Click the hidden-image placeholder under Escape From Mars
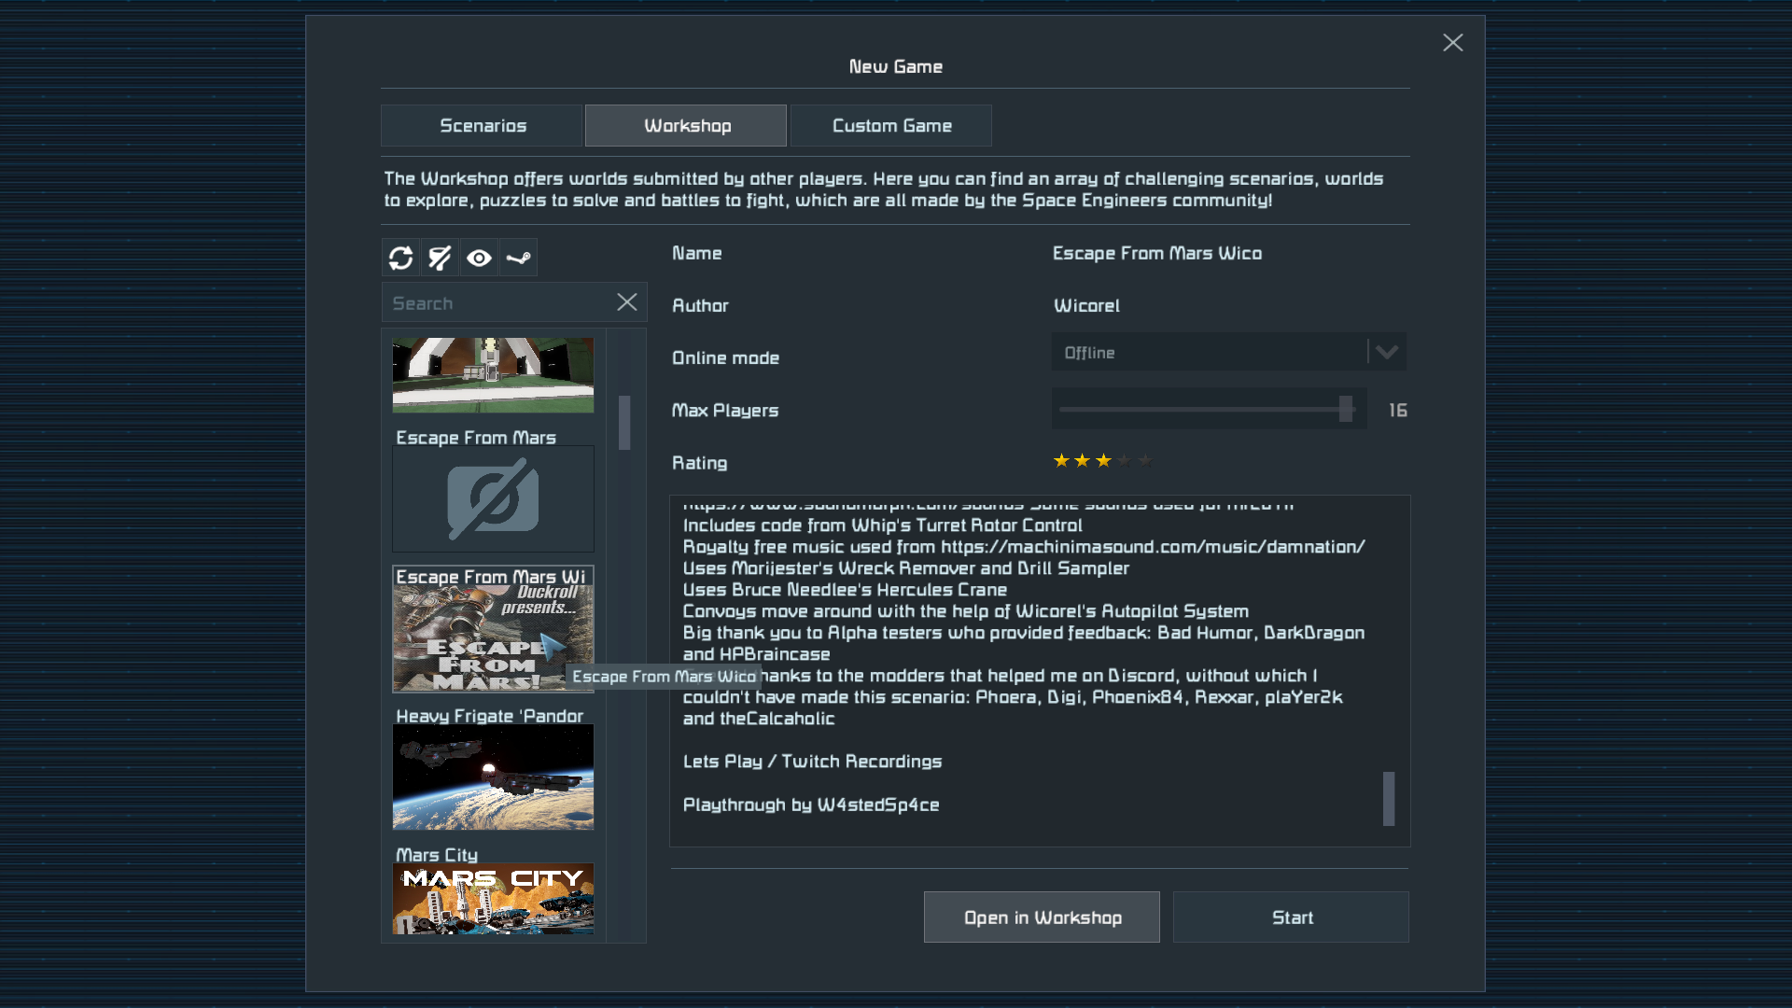 click(x=493, y=498)
